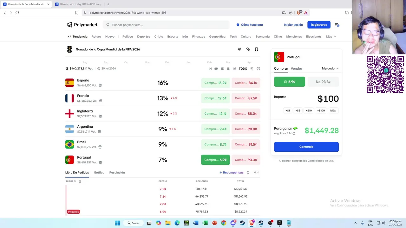This screenshot has height=228, width=406.
Task: Open the embed code icon
Action: tap(239, 49)
